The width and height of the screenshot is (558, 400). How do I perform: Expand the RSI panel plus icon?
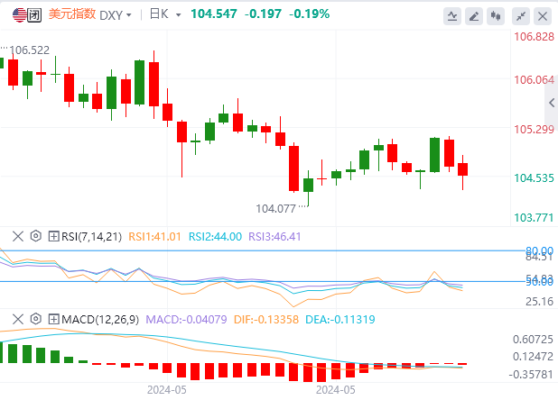(53, 236)
